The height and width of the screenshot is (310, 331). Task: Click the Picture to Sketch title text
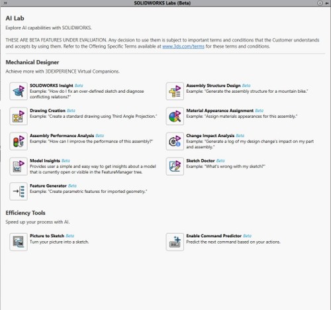[x=47, y=236]
